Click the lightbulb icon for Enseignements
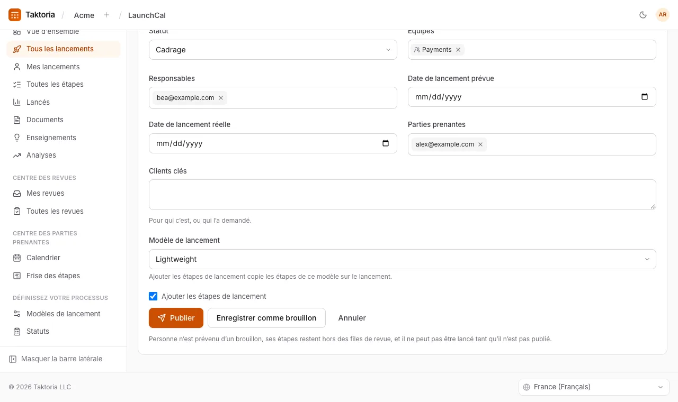Screen dimensions: 678x402 pyautogui.click(x=17, y=138)
